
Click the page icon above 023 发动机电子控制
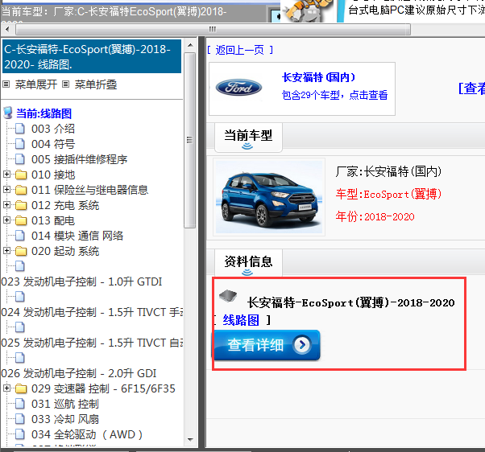tap(20, 266)
